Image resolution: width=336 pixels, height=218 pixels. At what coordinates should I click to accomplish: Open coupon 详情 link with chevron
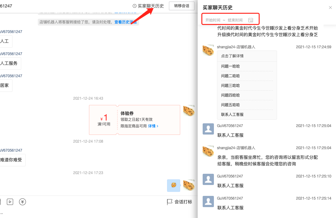(x=153, y=126)
